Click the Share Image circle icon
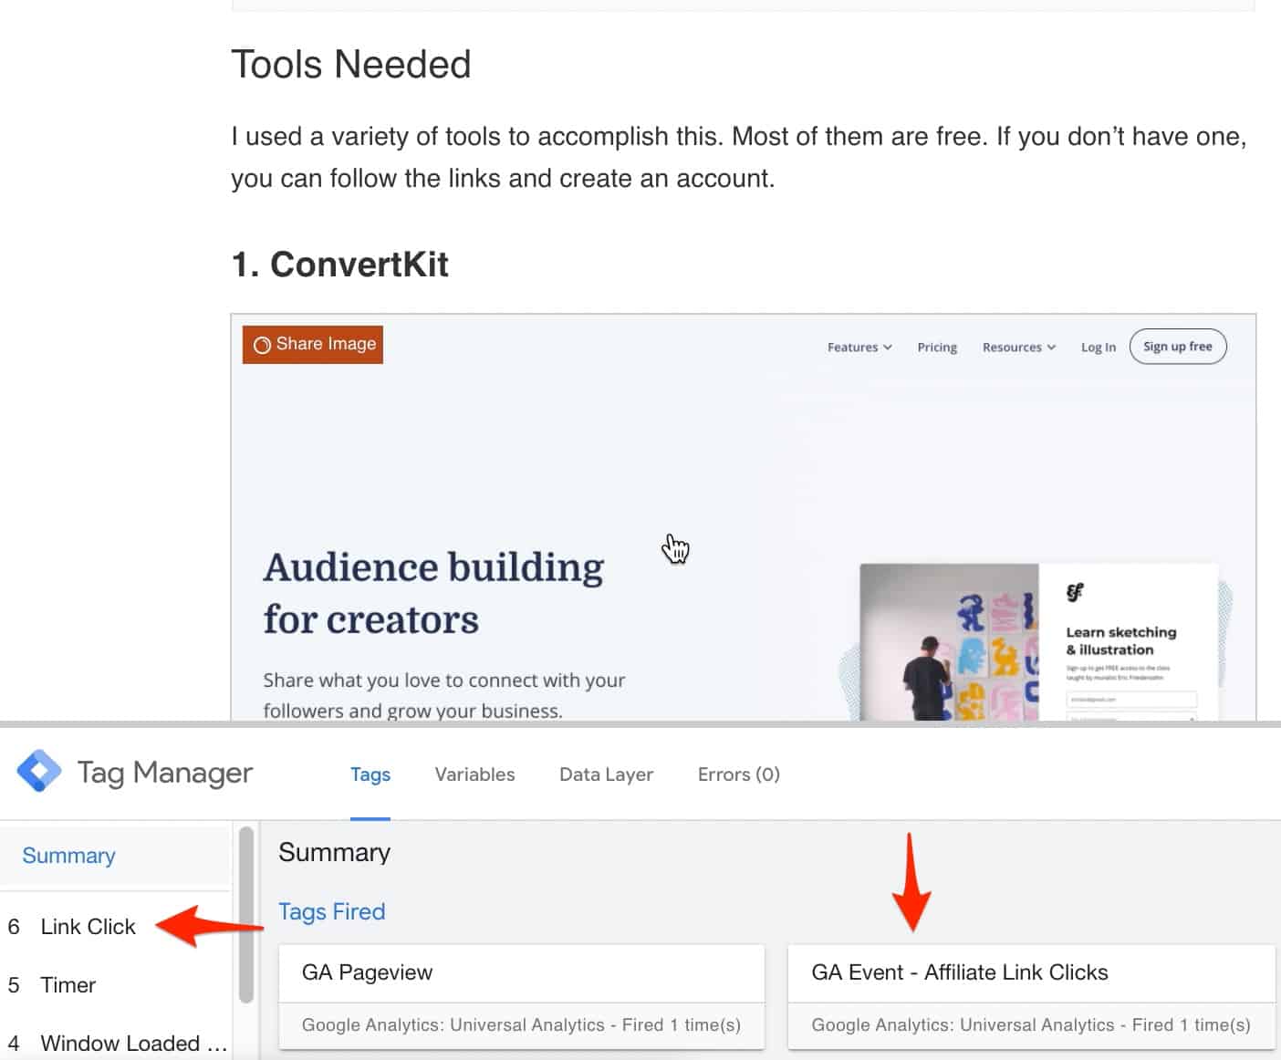 coord(262,345)
